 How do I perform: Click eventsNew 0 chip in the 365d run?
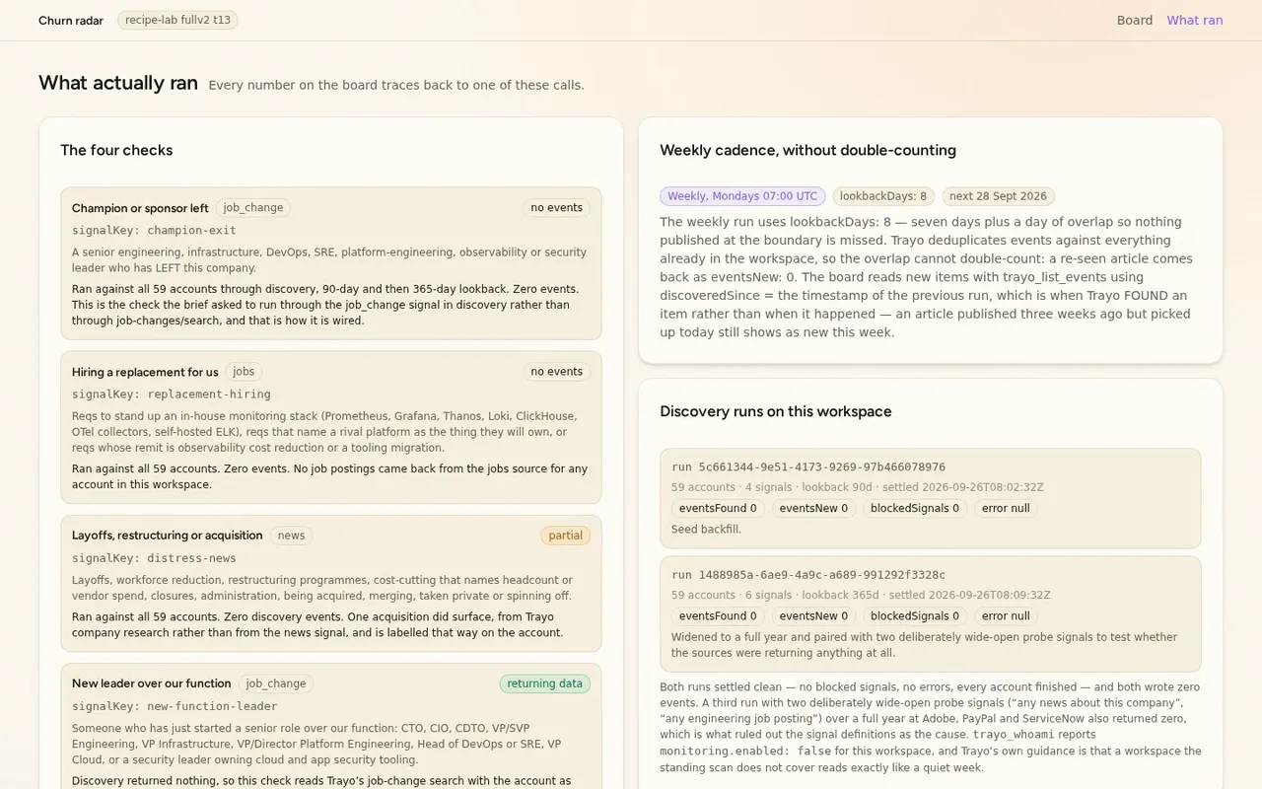[x=813, y=616]
